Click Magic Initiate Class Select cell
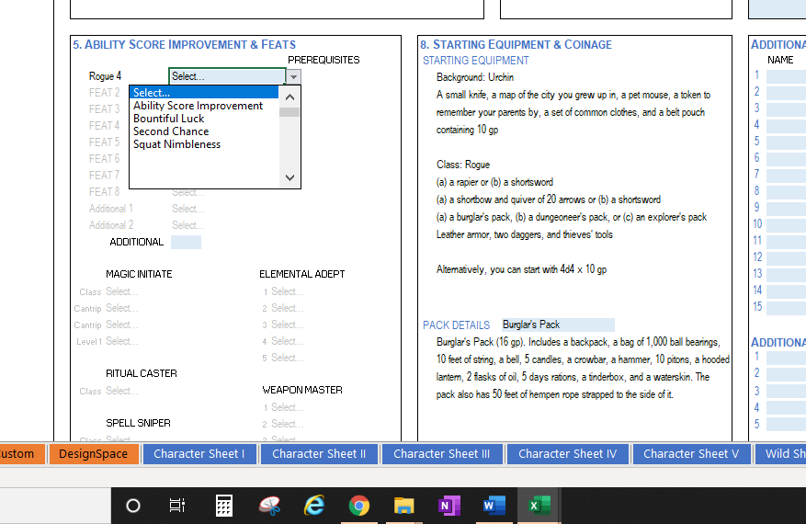The image size is (806, 524). [122, 291]
